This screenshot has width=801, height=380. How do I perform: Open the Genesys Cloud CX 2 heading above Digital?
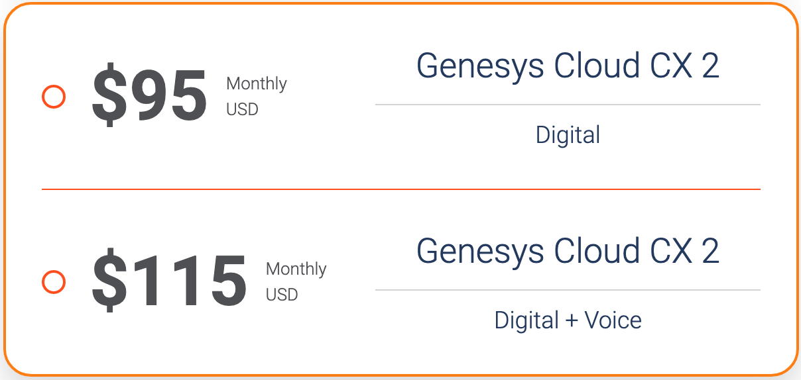[568, 66]
